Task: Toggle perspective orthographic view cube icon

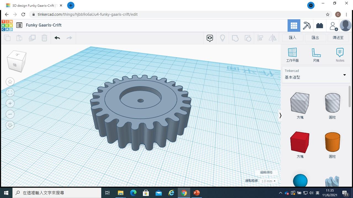Action: pyautogui.click(x=10, y=125)
